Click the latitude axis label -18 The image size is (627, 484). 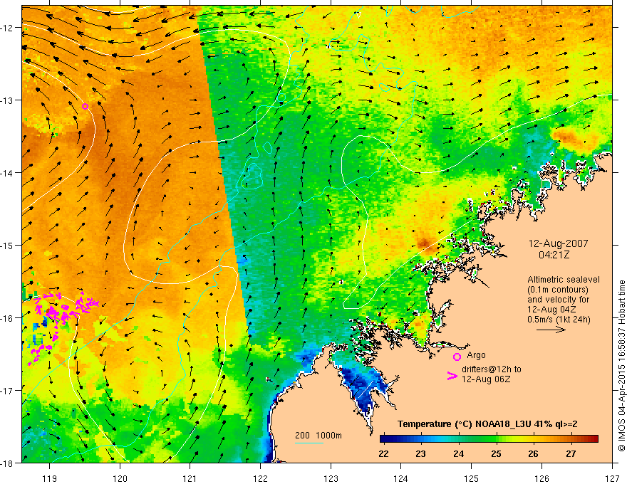(x=8, y=463)
